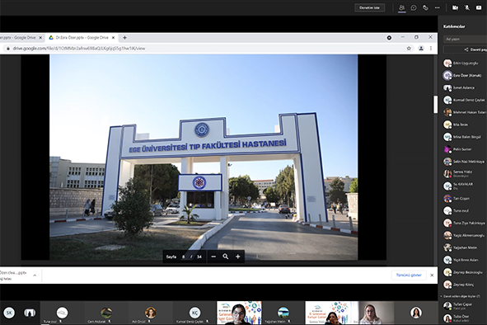Open the Chrome profile avatar icon

pyautogui.click(x=421, y=48)
